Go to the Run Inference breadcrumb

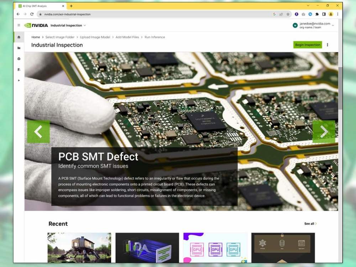pyautogui.click(x=155, y=37)
